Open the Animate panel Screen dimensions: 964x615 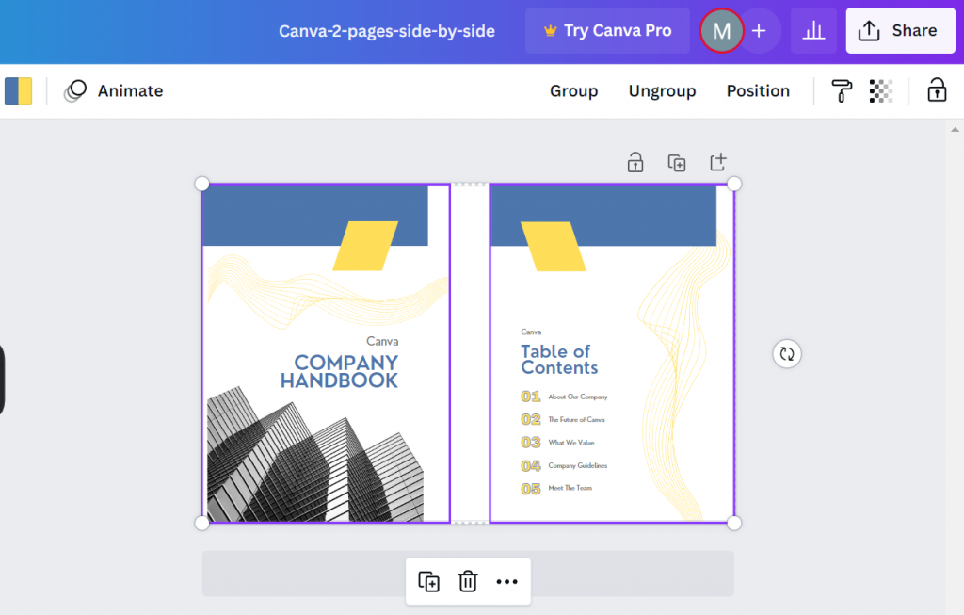(113, 90)
